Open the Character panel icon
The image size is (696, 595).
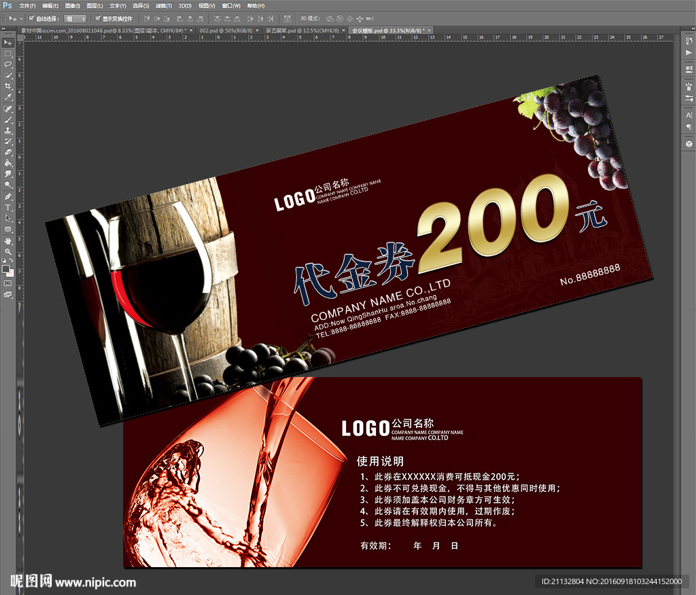[x=689, y=115]
